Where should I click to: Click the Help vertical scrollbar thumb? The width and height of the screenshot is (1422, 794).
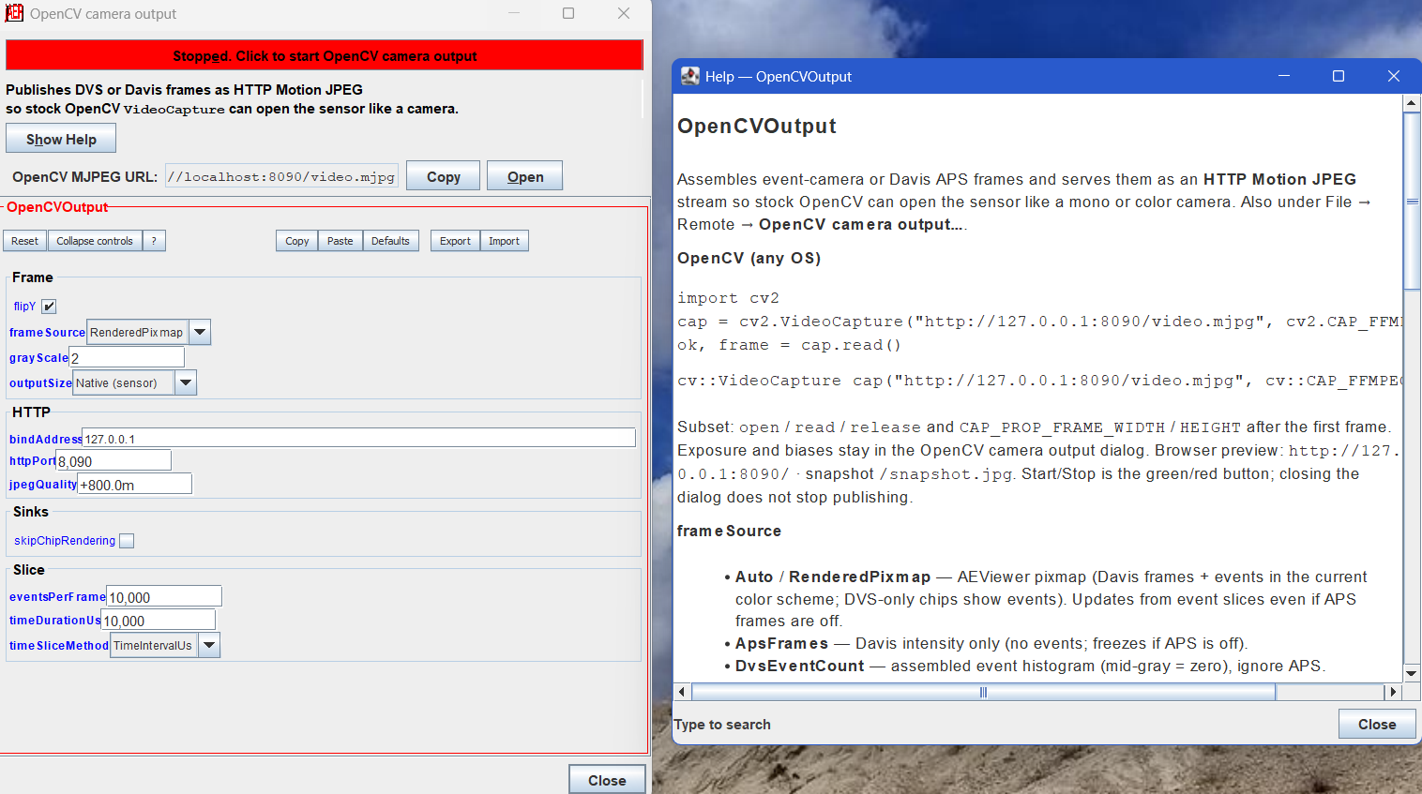(x=1411, y=201)
